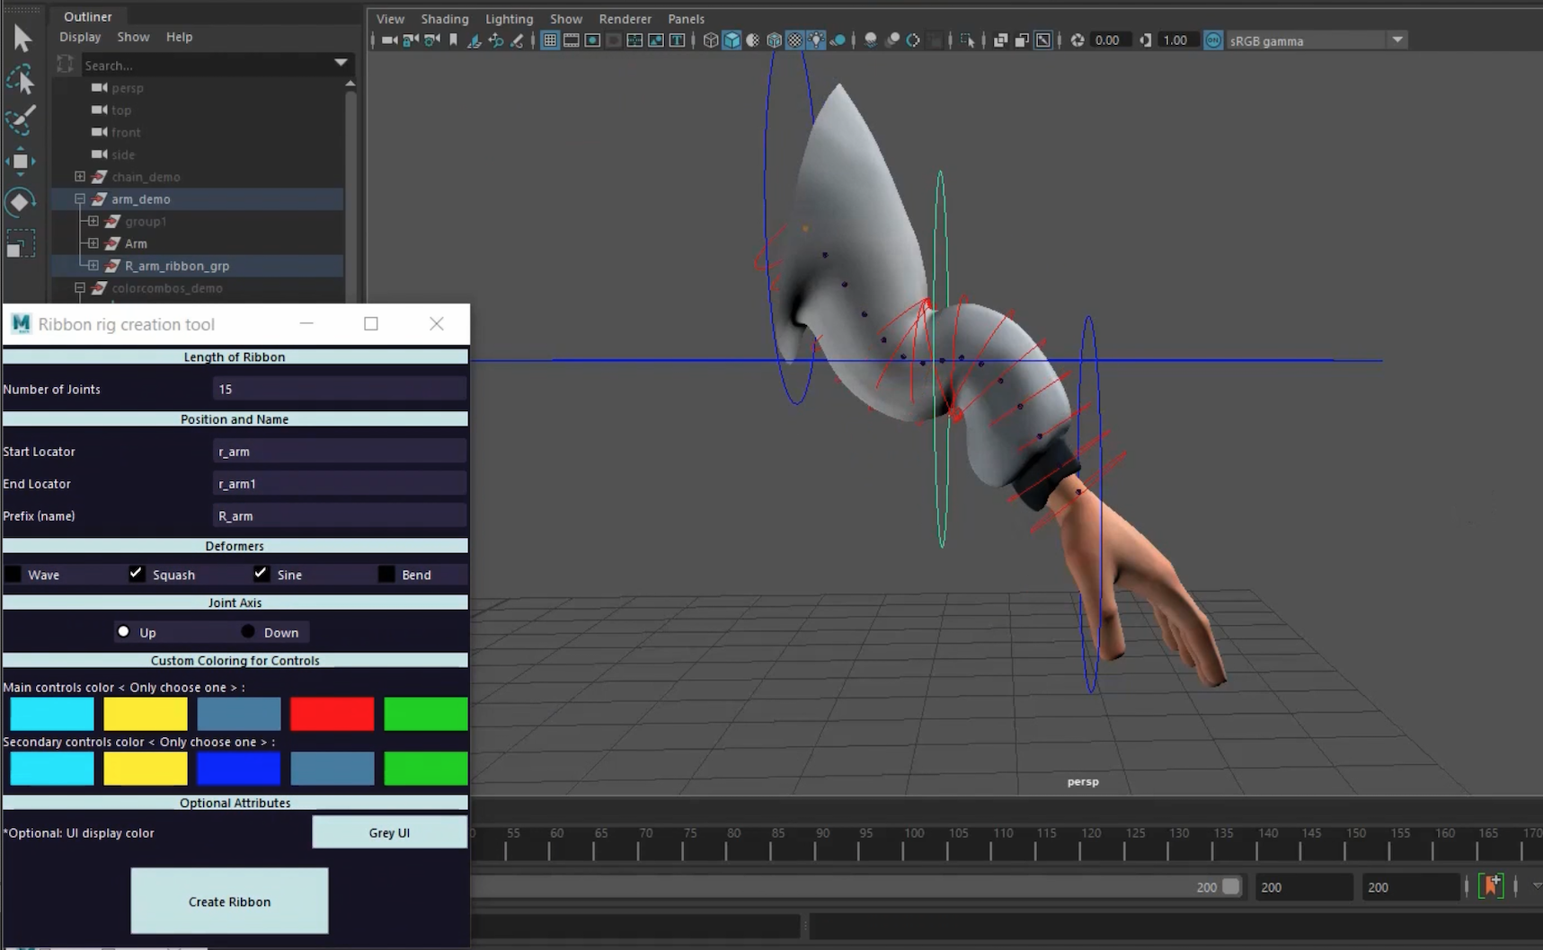Uncheck the Squash deformer checkbox
The image size is (1543, 950).
point(137,574)
